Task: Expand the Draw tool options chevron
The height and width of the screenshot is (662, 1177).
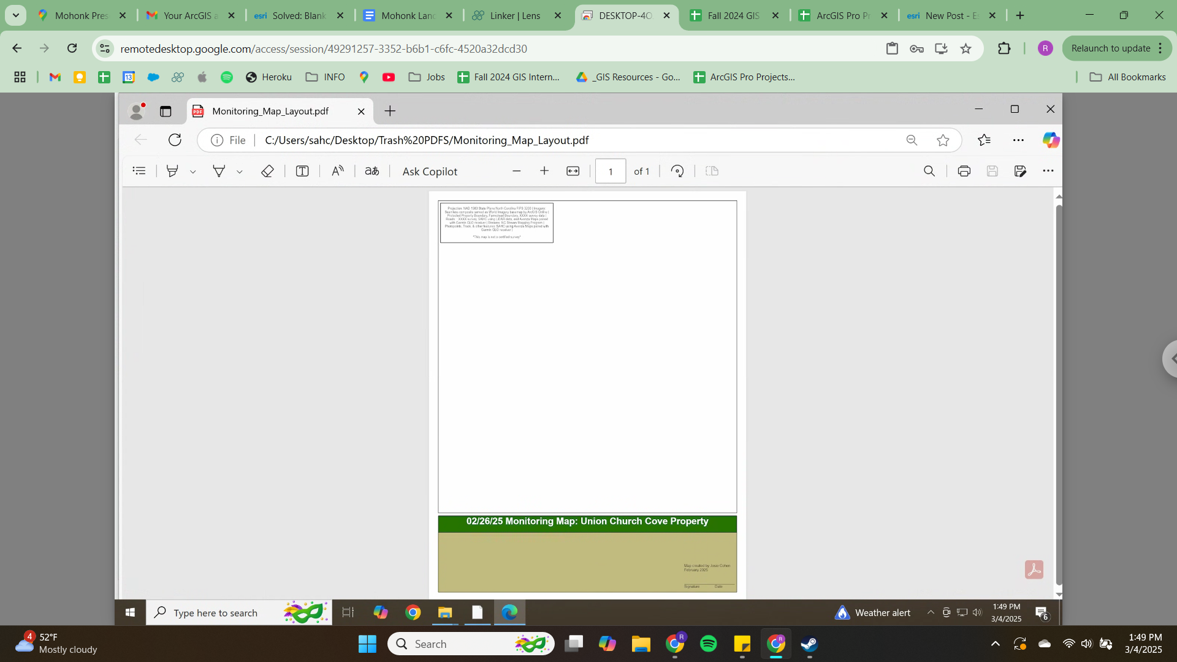Action: point(239,171)
